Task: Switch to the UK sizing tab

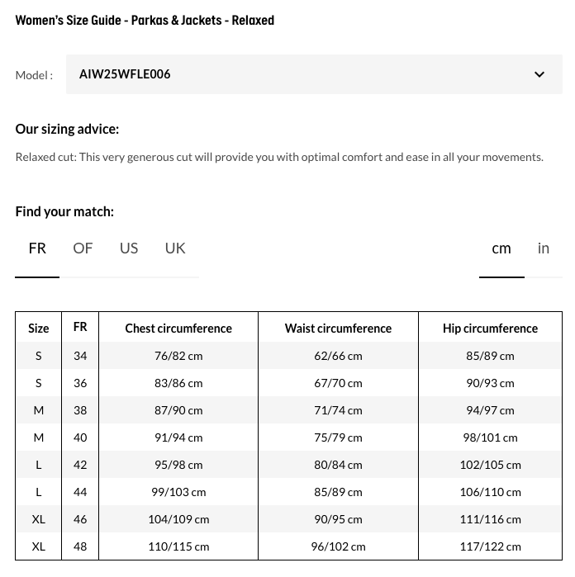Action: (x=175, y=248)
